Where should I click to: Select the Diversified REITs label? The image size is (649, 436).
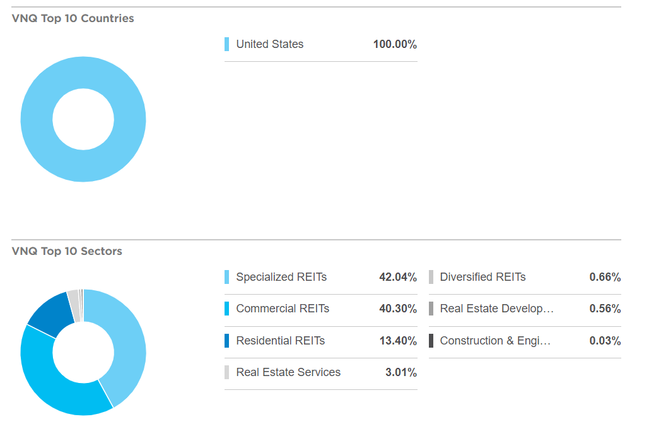(x=482, y=277)
